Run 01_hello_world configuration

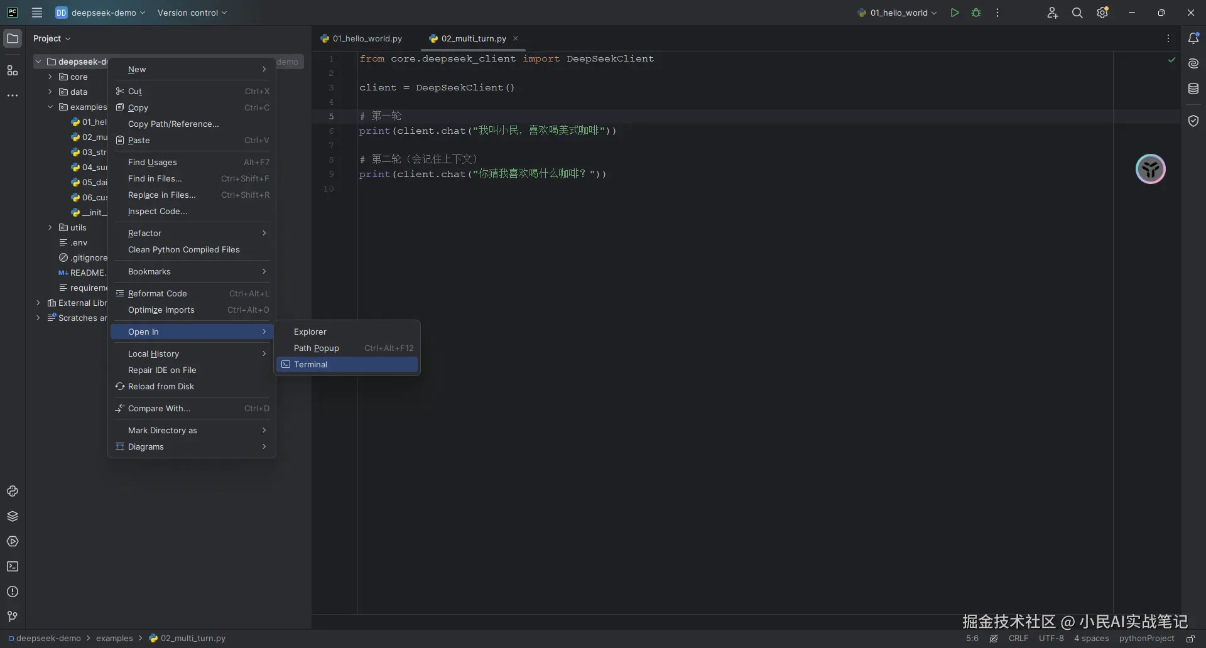pos(955,13)
